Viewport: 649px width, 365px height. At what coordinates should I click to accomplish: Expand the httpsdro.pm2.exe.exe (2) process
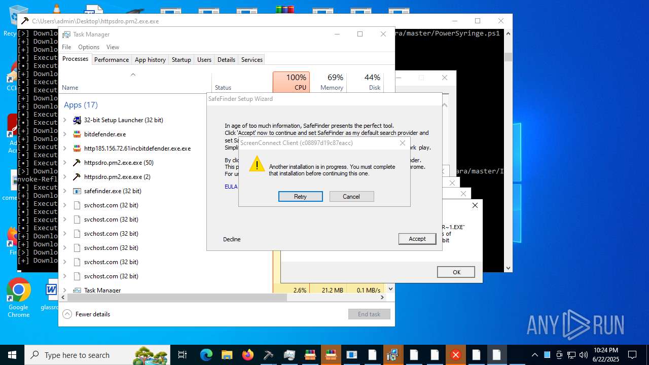[65, 177]
